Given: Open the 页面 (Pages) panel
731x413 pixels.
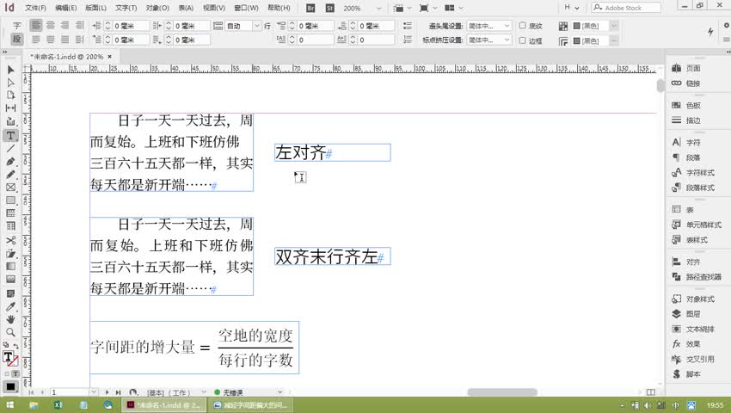Looking at the screenshot, I should (692, 68).
